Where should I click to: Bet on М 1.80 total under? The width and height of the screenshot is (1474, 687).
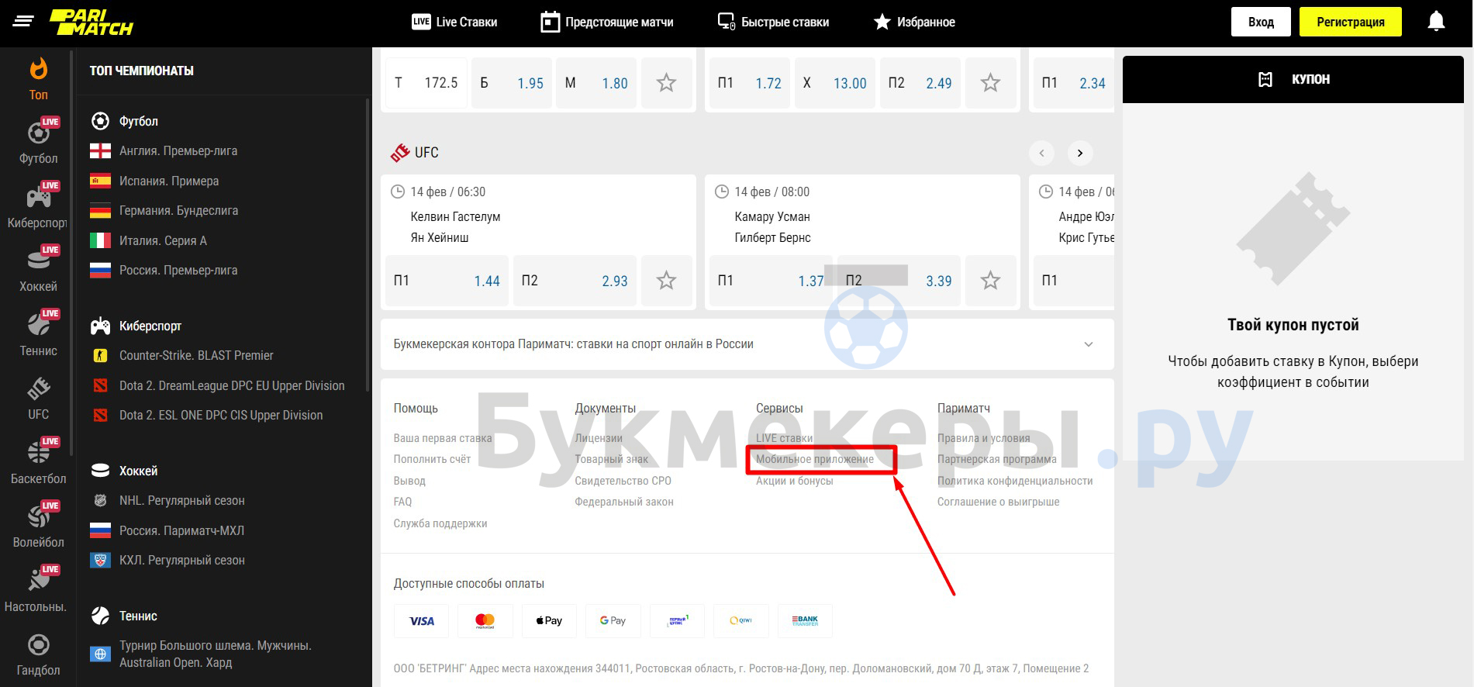click(x=596, y=83)
